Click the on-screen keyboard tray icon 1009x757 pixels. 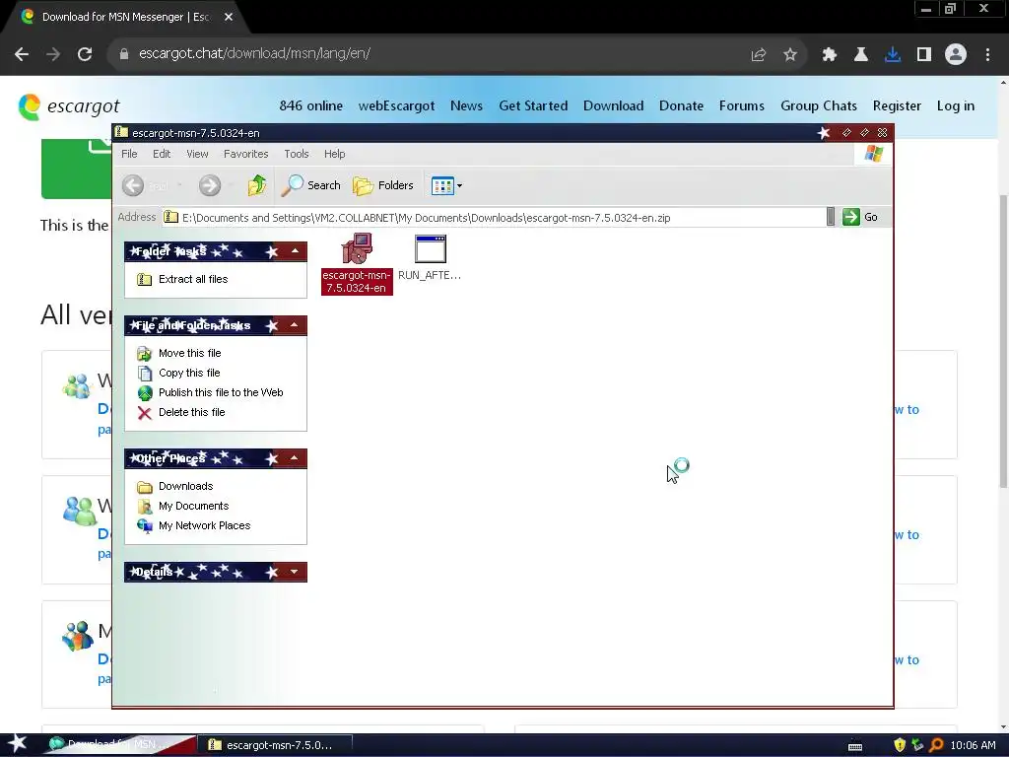click(855, 746)
